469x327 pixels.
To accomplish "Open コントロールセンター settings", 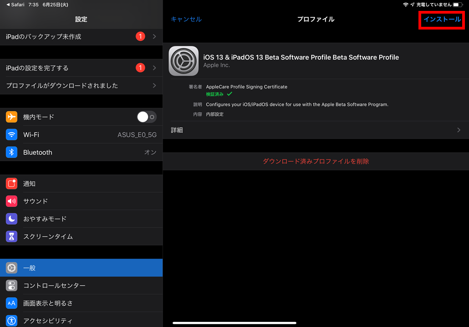I will tap(82, 286).
